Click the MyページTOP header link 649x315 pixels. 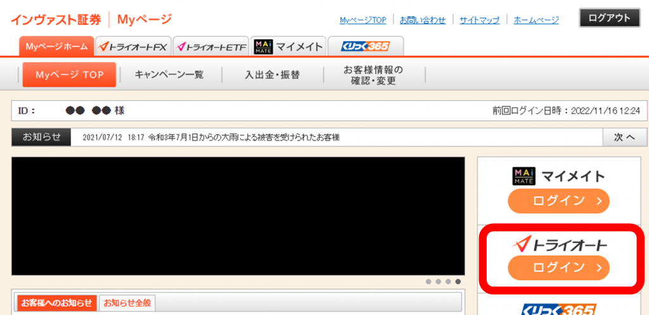(363, 20)
